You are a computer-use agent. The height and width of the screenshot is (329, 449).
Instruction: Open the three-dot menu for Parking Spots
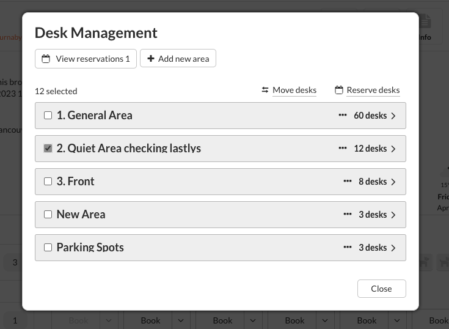(x=348, y=247)
